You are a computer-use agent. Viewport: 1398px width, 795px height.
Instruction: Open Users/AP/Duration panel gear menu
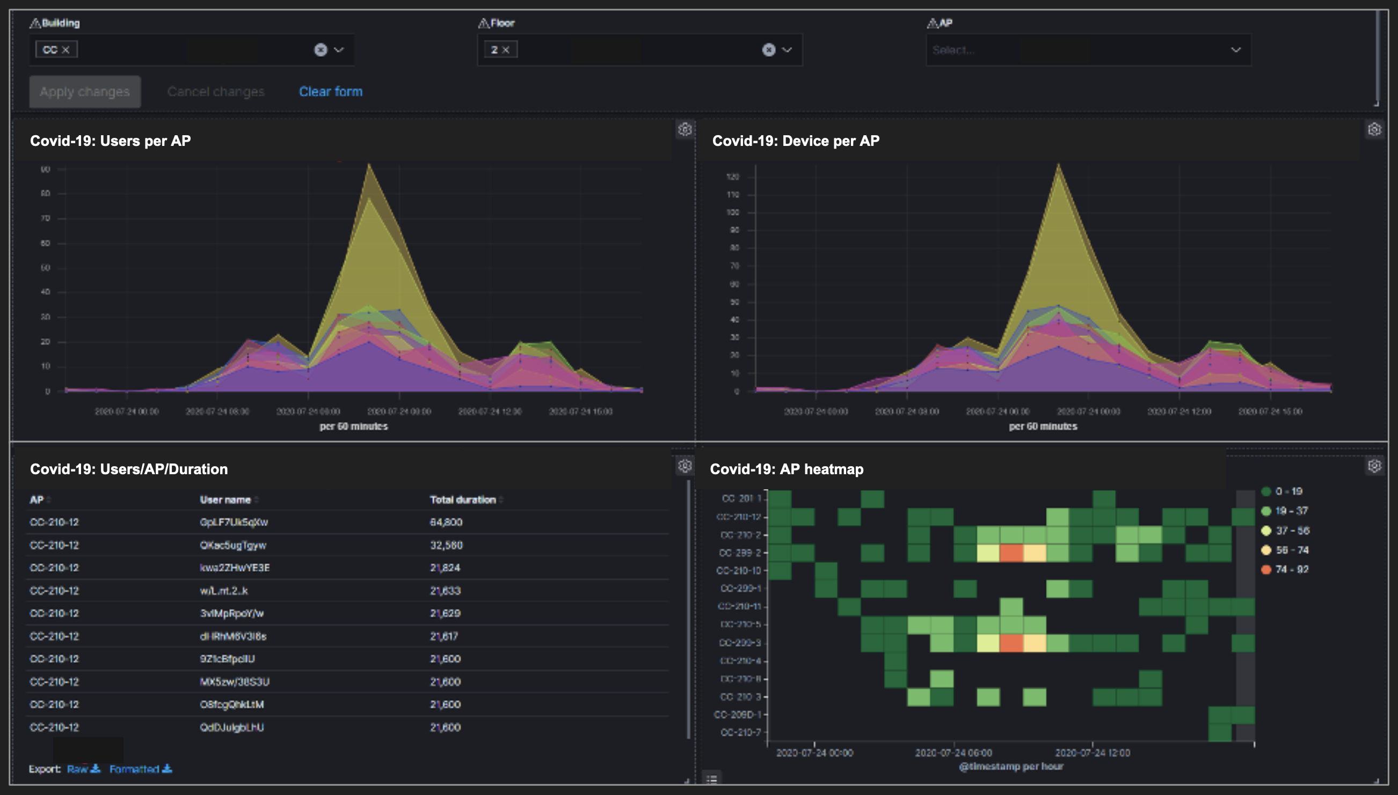[x=685, y=466]
